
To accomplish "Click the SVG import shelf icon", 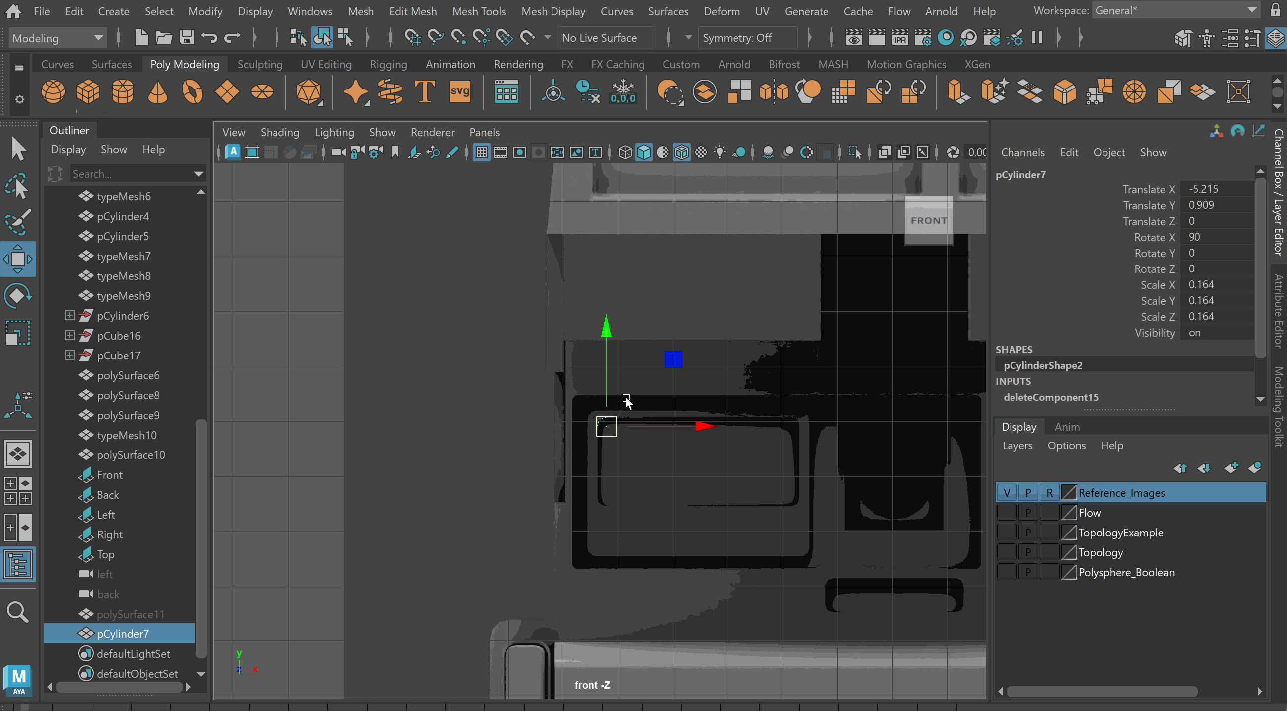I will (x=459, y=92).
